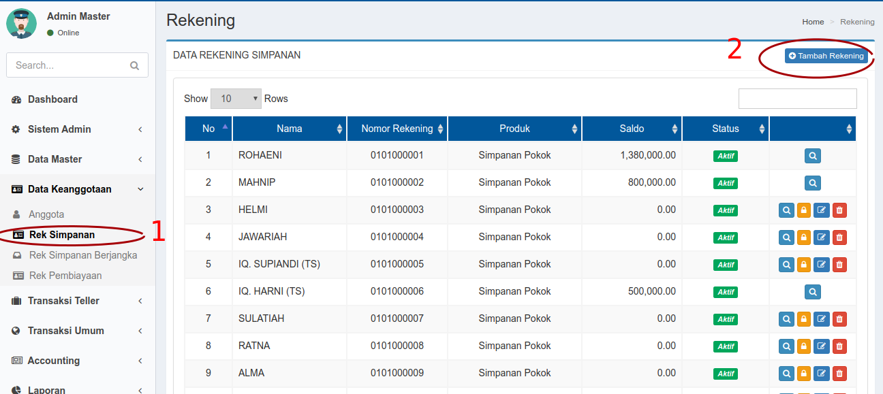This screenshot has height=394, width=883.
Task: Sort table by Status column
Action: pyautogui.click(x=726, y=129)
